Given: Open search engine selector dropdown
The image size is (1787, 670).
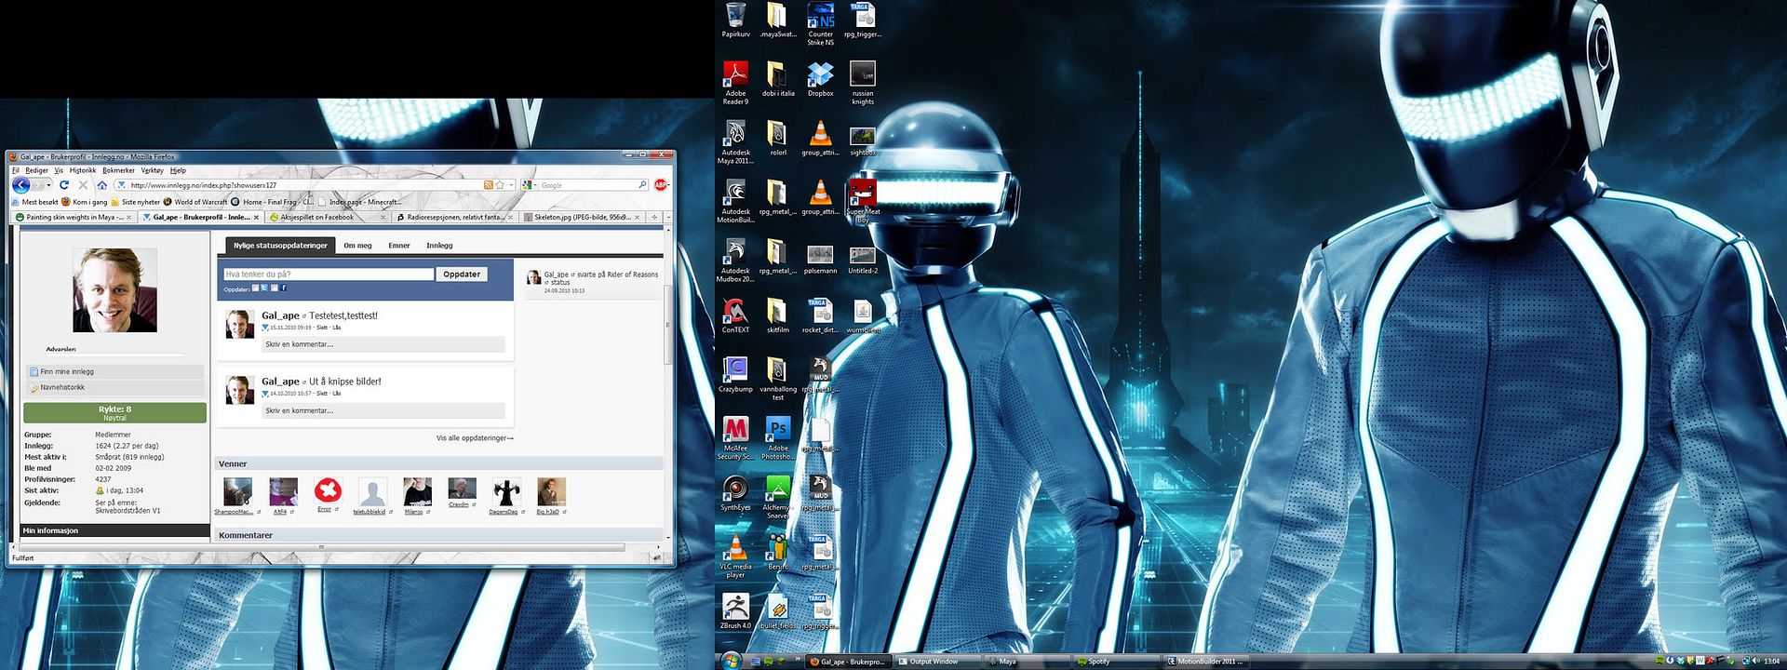Looking at the screenshot, I should 536,185.
